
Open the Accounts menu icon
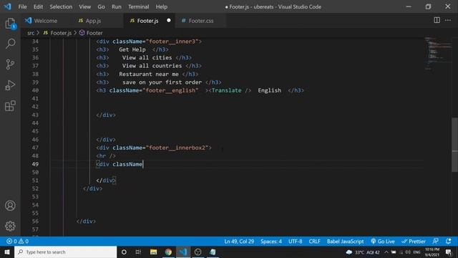pos(10,206)
